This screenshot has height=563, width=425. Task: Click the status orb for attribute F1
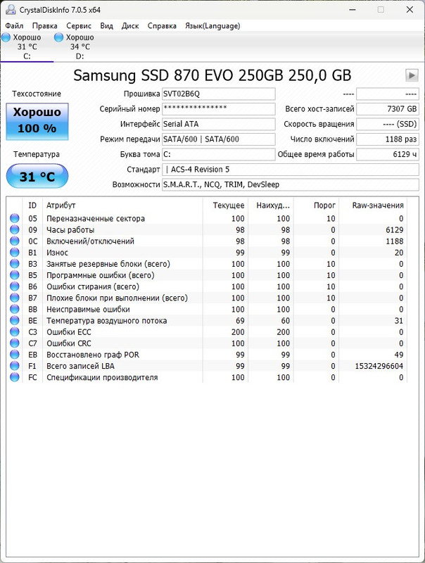pyautogui.click(x=14, y=366)
